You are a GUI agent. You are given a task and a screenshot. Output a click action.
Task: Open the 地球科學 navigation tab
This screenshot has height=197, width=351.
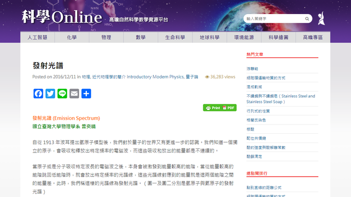[210, 37]
